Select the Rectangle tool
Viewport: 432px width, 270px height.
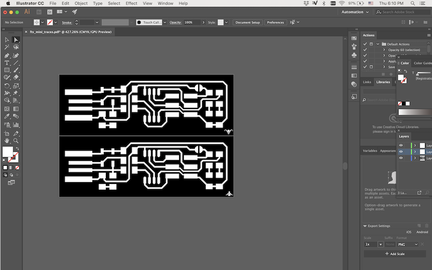pyautogui.click(x=7, y=70)
